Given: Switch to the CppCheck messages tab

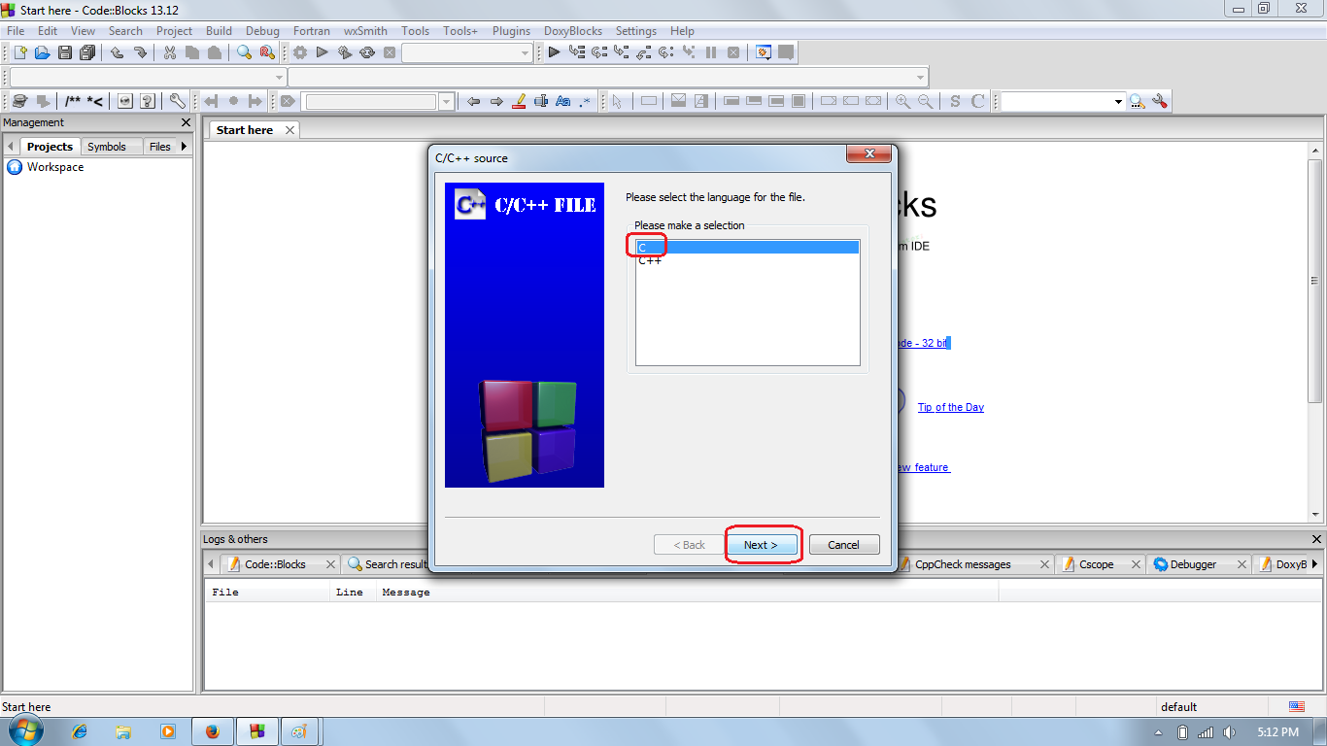Looking at the screenshot, I should (973, 564).
